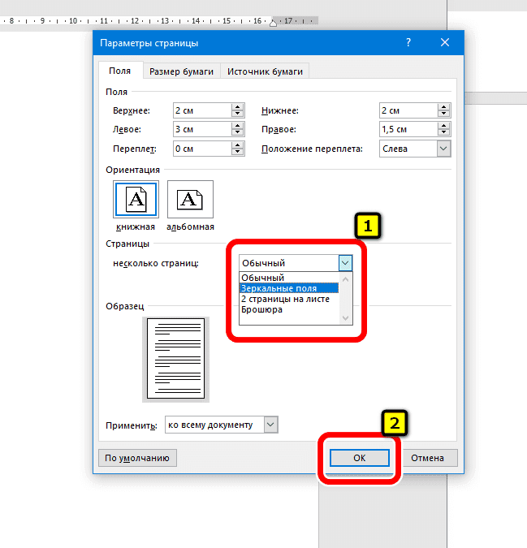Select the portrait (книжная) orientation icon

(136, 200)
